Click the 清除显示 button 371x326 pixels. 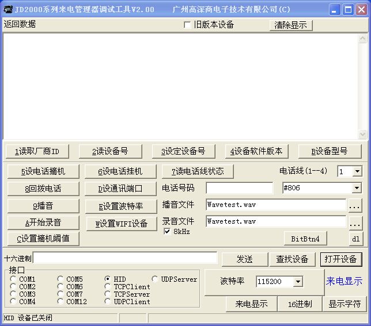point(290,25)
